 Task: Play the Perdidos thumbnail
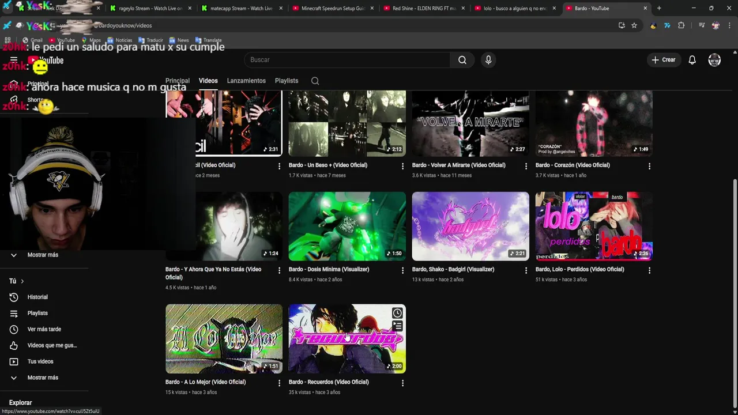pyautogui.click(x=594, y=226)
